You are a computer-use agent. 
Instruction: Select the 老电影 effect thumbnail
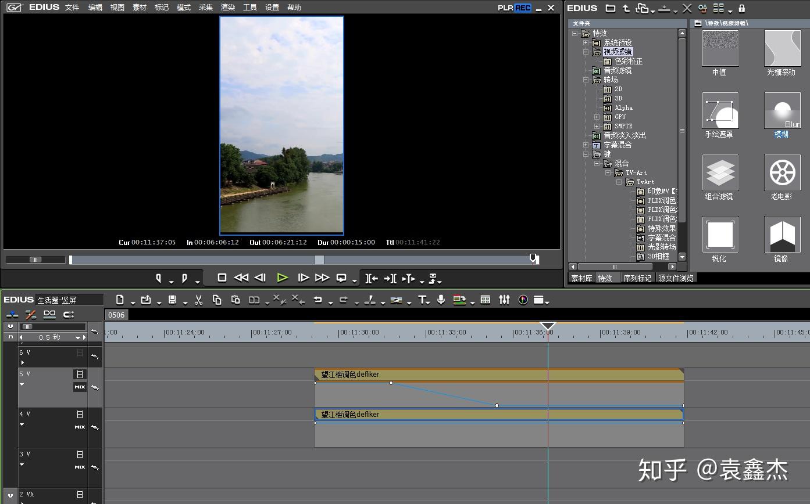[x=782, y=173]
